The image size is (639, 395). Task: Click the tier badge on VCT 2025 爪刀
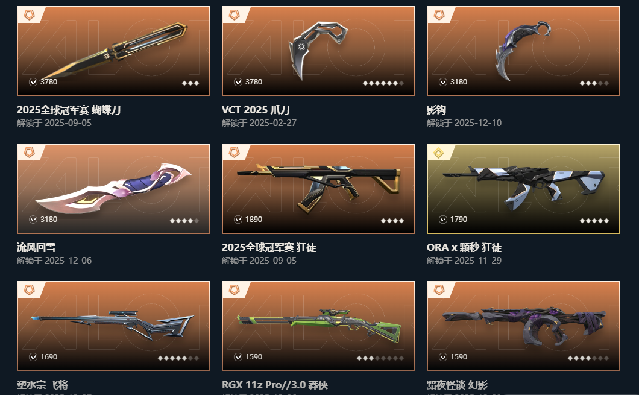pos(234,15)
